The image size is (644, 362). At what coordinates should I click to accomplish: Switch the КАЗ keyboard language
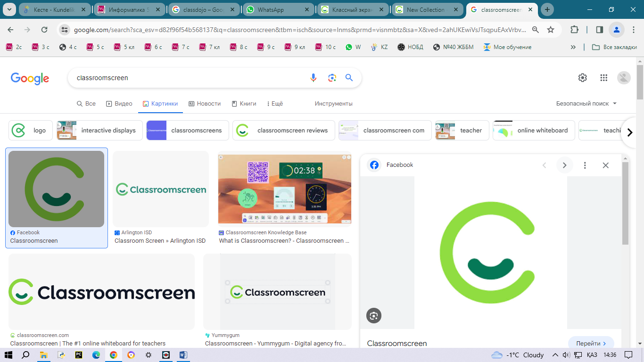[592, 355]
